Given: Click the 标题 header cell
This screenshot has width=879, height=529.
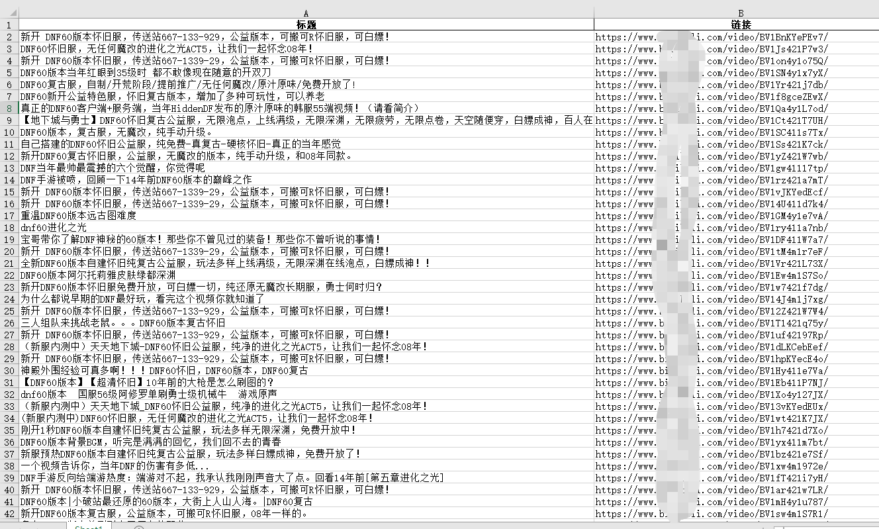Looking at the screenshot, I should click(306, 24).
